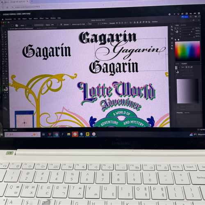Select the radial gradient type icon
Screen dimensions: 205x205
pyautogui.click(x=189, y=67)
